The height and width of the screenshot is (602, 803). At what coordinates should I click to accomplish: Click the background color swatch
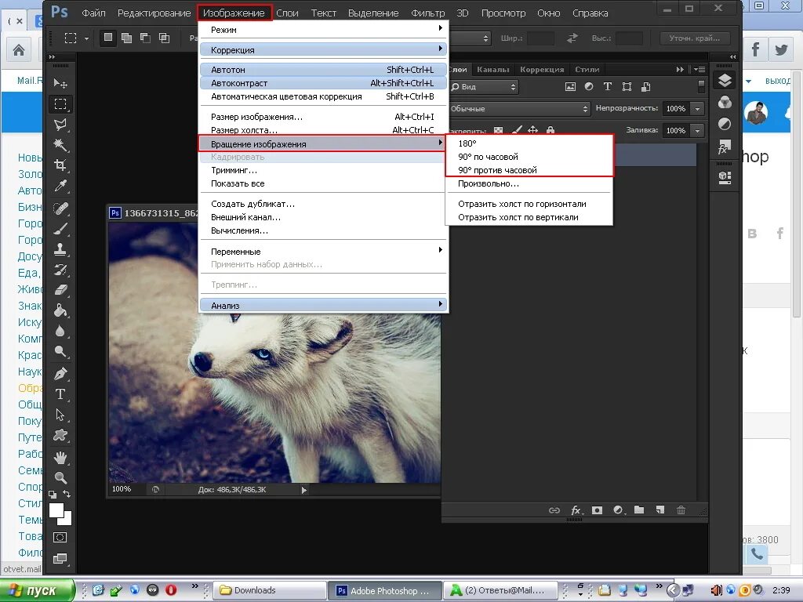(67, 520)
